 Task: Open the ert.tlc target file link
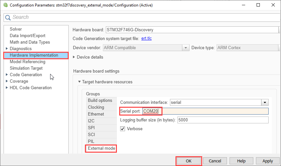146,38
